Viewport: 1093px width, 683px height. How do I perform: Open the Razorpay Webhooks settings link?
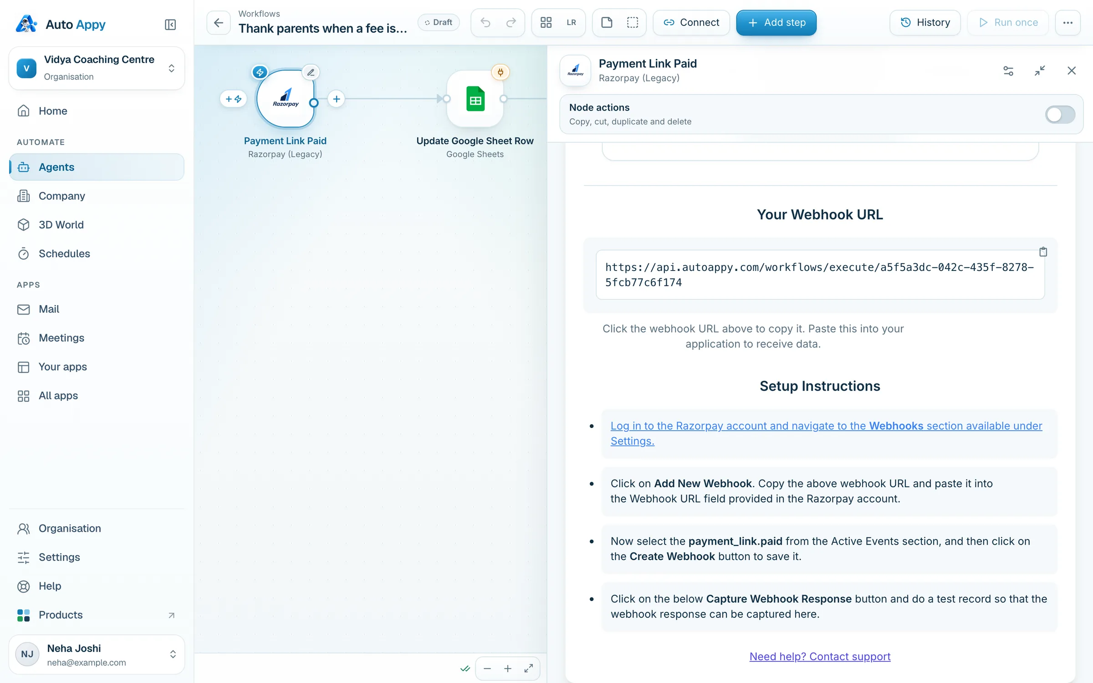(x=826, y=433)
